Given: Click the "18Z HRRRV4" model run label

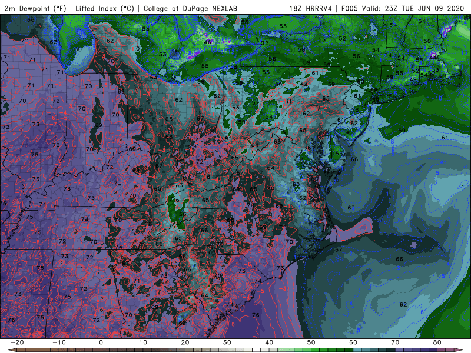Looking at the screenshot, I should tap(311, 8).
